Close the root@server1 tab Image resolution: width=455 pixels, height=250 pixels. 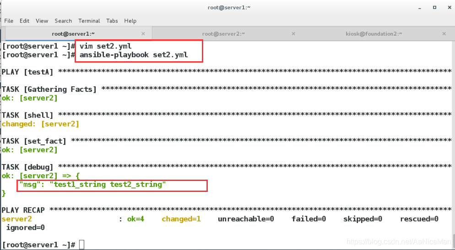(x=143, y=34)
